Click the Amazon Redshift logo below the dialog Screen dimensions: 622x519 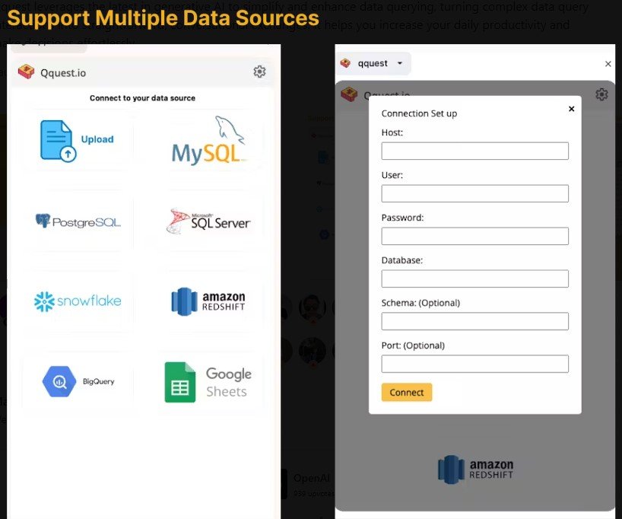(x=475, y=470)
